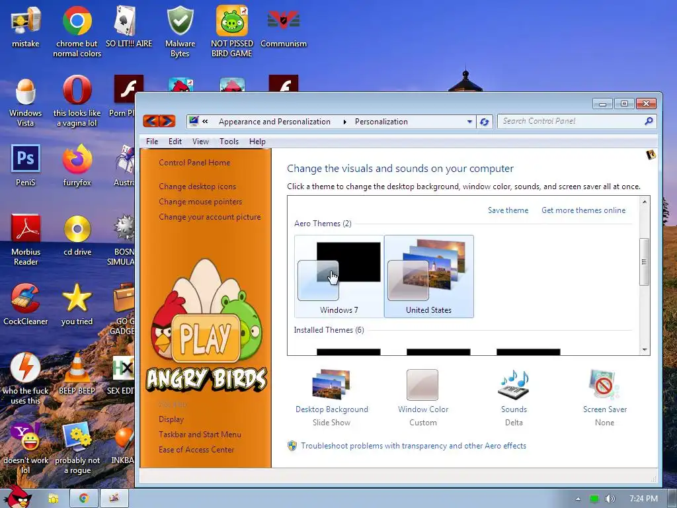Click Change mouse pointers link
The image size is (677, 508).
coord(200,201)
